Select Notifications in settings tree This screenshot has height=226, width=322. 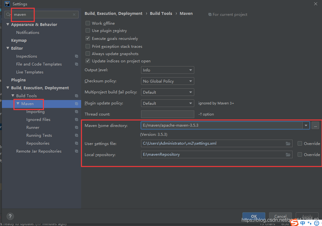tap(28, 32)
